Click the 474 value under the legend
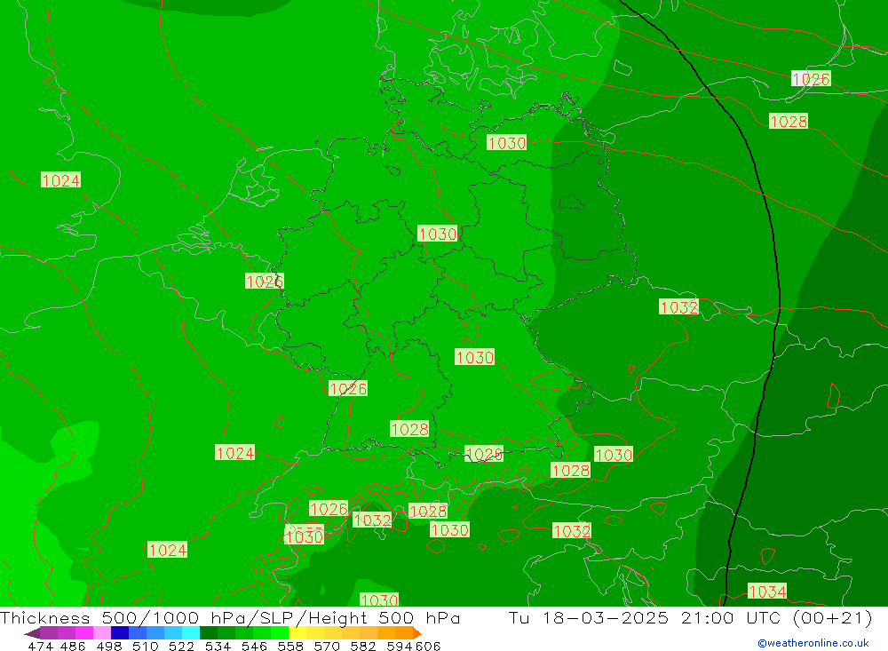Viewport: 888px width, 651px height. (x=40, y=646)
